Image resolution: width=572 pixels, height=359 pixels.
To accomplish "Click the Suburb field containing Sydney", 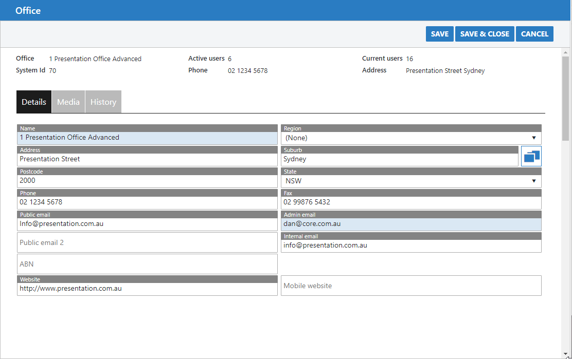I will click(x=399, y=159).
